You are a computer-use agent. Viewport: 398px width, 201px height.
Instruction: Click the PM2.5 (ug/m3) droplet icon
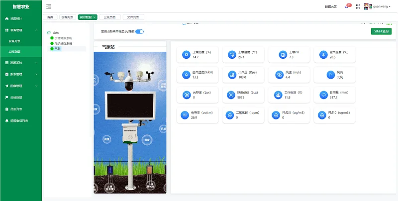coord(276,115)
